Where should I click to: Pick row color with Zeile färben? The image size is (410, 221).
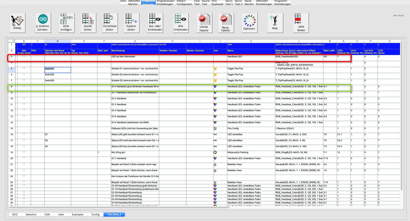pos(301,22)
